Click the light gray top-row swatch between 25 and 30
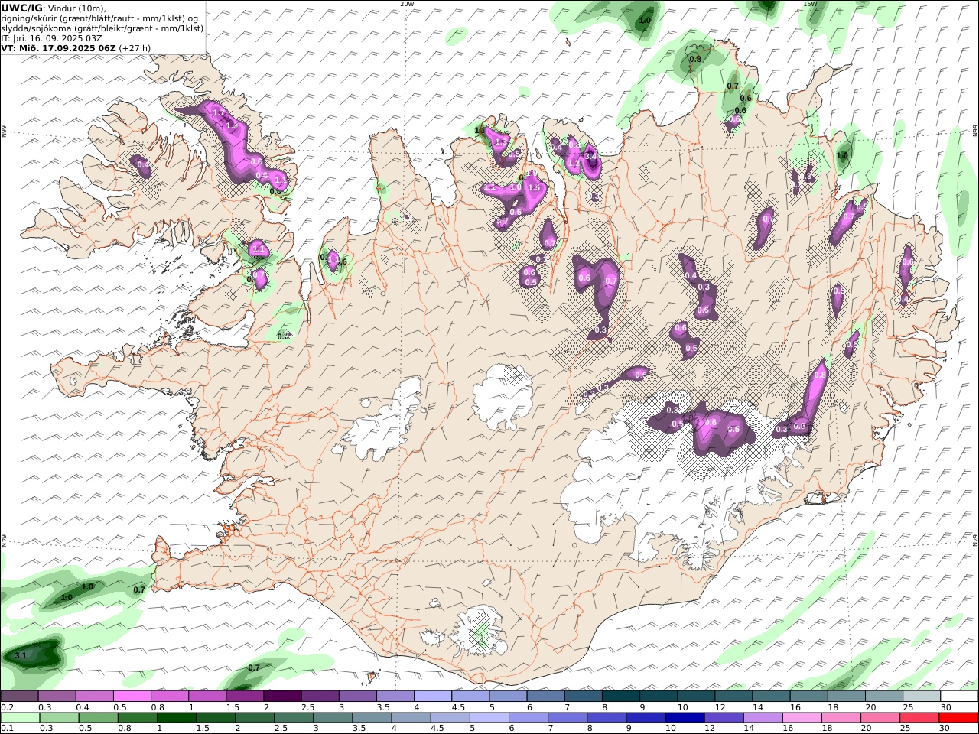979x734 pixels. tap(922, 697)
